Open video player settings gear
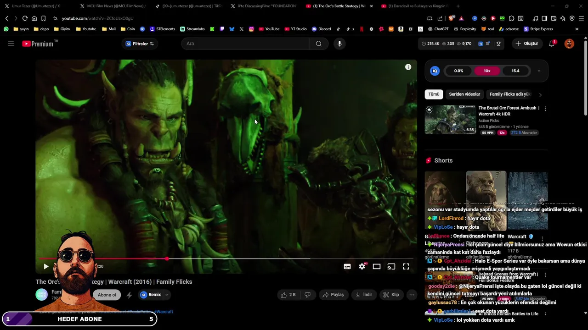 362,266
